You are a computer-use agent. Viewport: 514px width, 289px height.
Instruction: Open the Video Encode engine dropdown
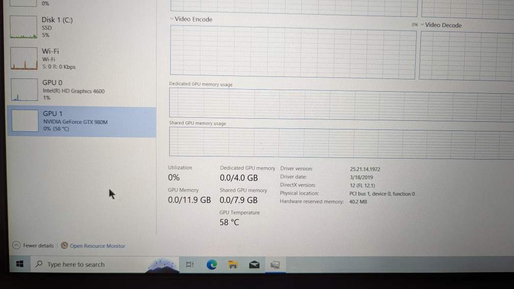click(x=172, y=19)
